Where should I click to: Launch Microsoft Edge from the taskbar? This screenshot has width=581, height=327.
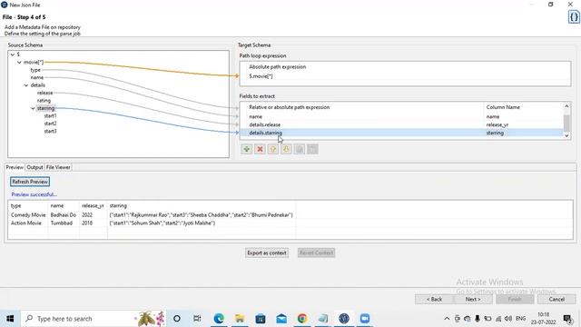tap(219, 319)
